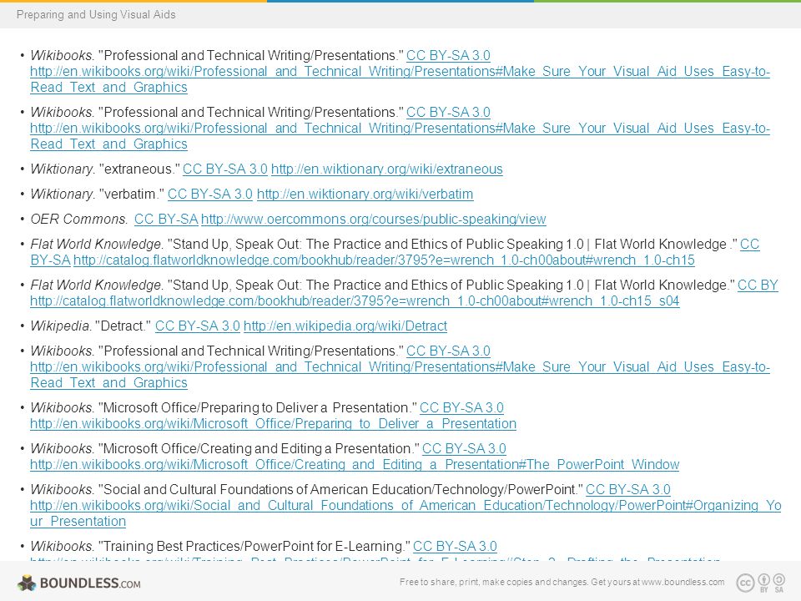This screenshot has height=601, width=801.
Task: Open CC BY-SA 3.0 link for Social and Cultural Foundations
Action: tap(627, 490)
